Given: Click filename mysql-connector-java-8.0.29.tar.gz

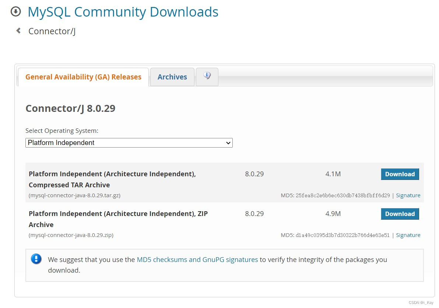Looking at the screenshot, I should [x=74, y=195].
